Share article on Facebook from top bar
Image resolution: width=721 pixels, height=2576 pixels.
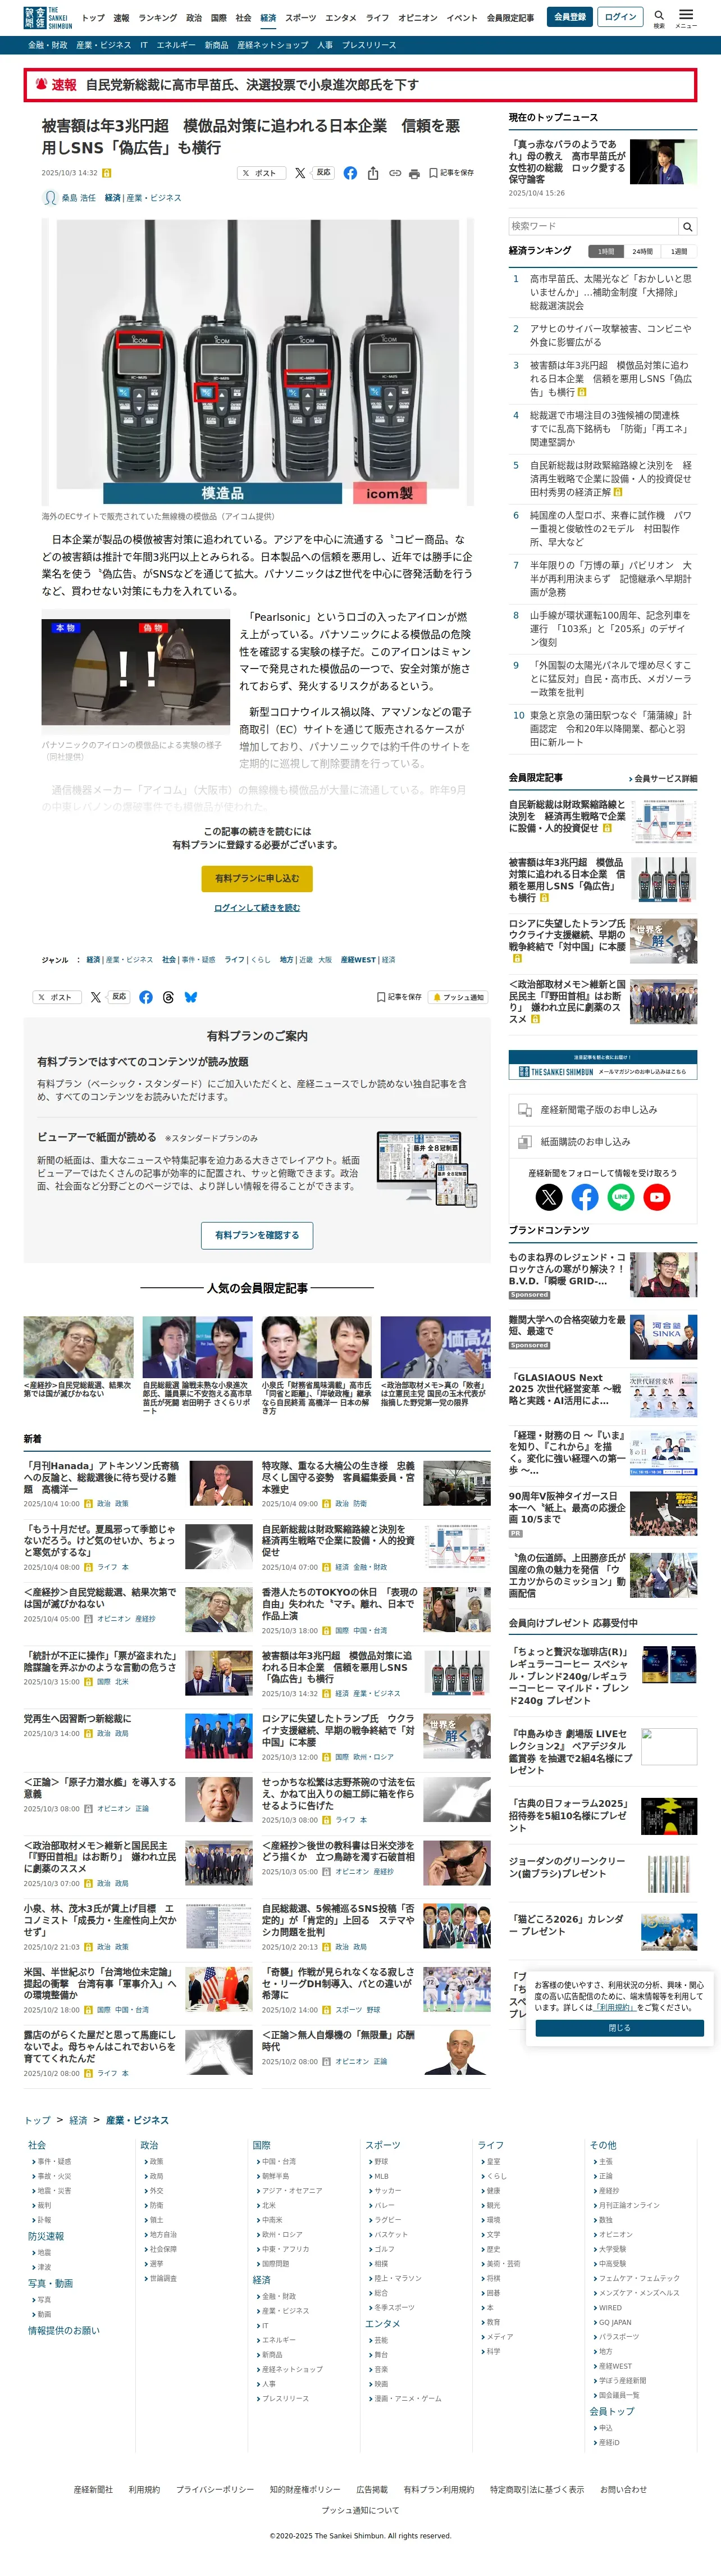click(x=350, y=173)
